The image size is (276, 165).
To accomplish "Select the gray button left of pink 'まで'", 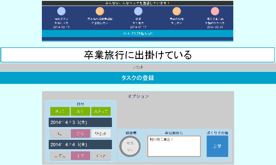I will (x=60, y=156).
